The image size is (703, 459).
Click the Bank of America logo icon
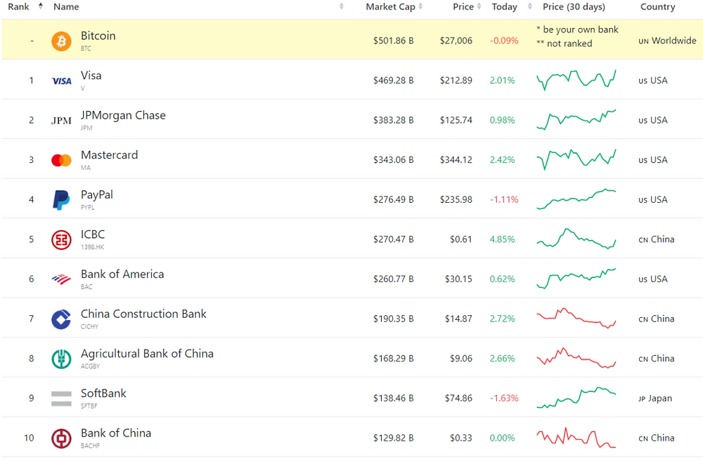click(61, 279)
